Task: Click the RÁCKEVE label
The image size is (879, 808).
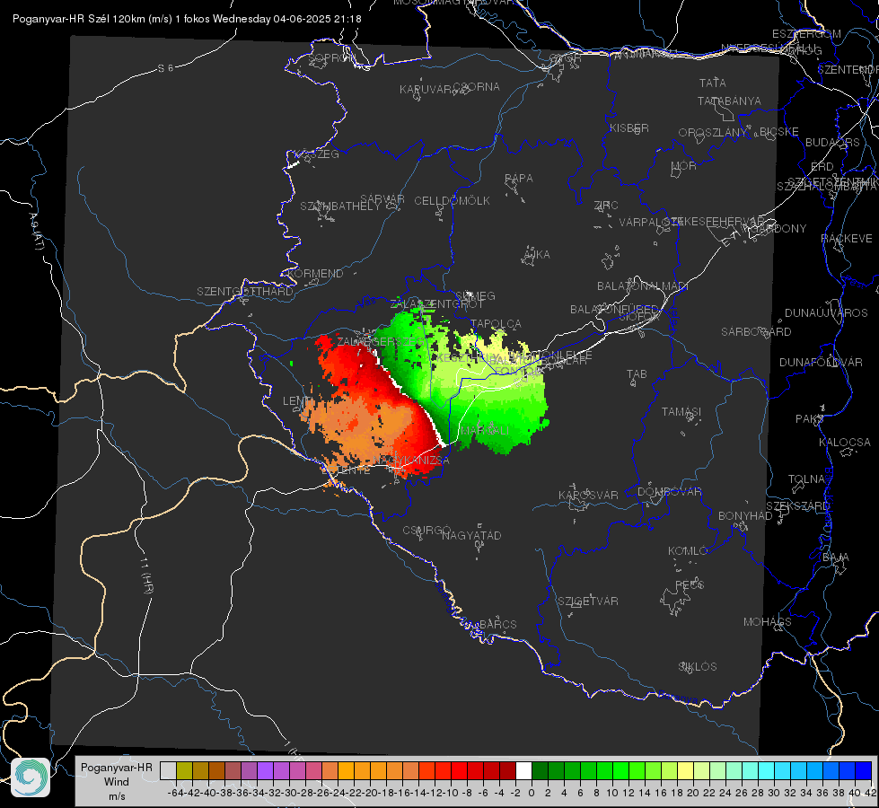Action: click(x=847, y=239)
